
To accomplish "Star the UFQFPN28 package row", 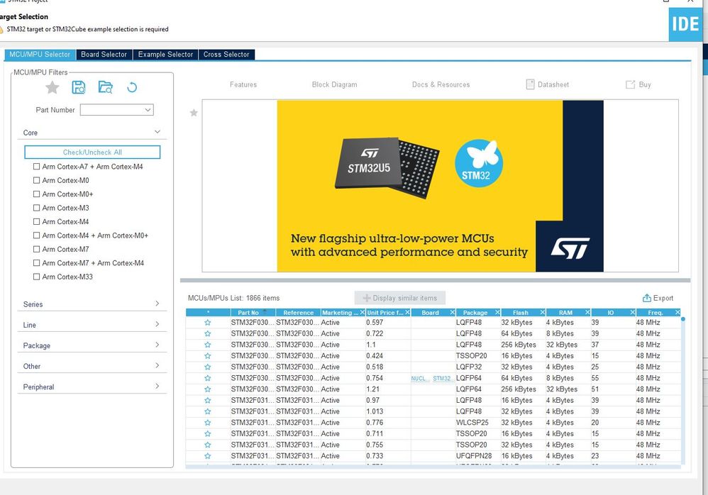I will (x=208, y=456).
